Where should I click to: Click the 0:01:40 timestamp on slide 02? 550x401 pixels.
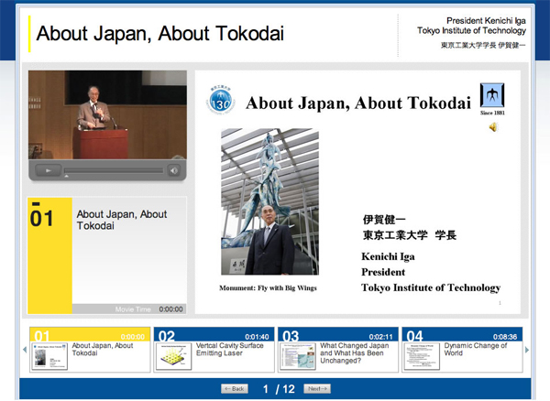[257, 337]
